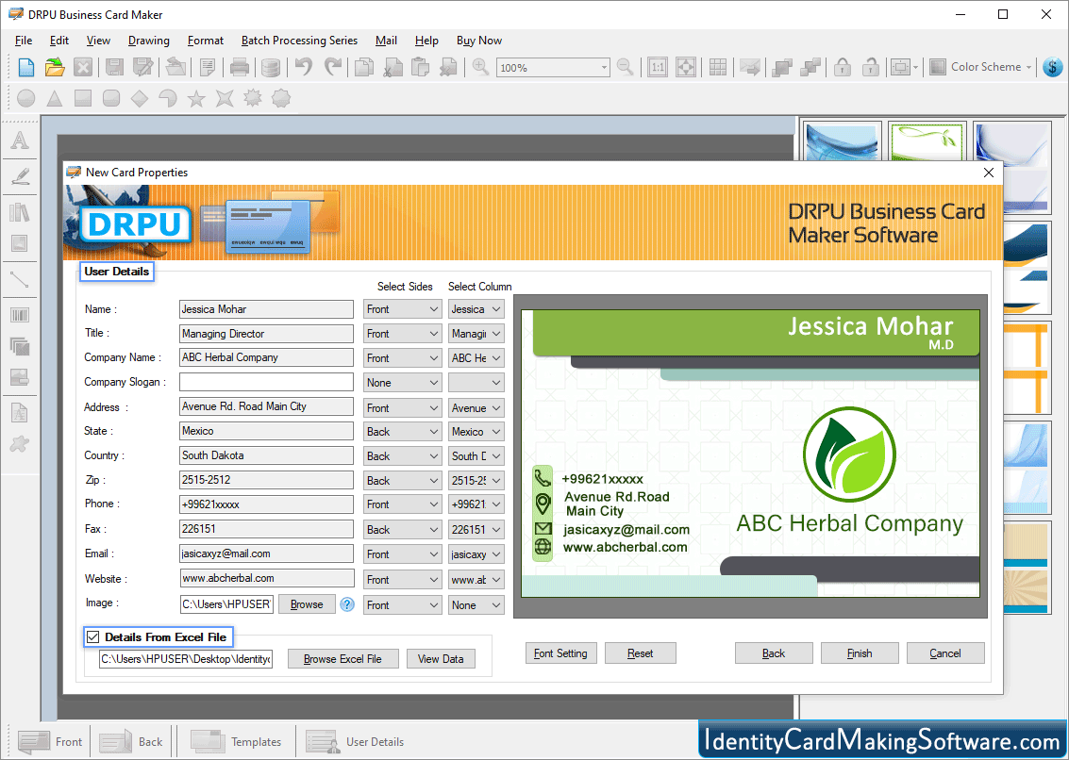Image resolution: width=1069 pixels, height=760 pixels.
Task: Open the Batch Processing Series menu
Action: point(299,41)
